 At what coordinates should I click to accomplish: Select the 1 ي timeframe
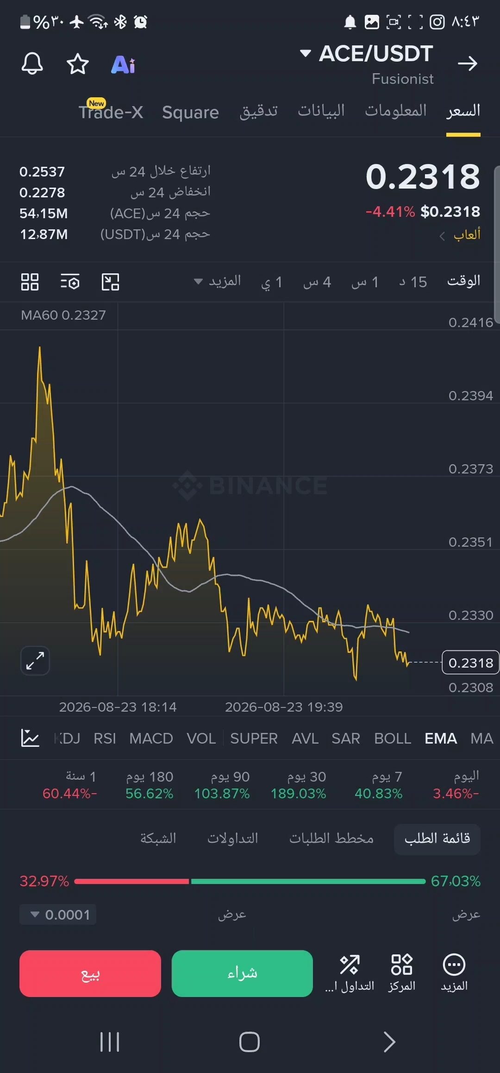point(272,282)
